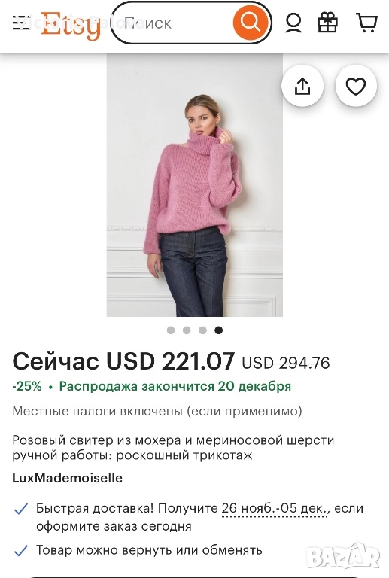Click the 26 нояб.-05 дек. delivery dates link
The width and height of the screenshot is (389, 578).
tap(275, 508)
